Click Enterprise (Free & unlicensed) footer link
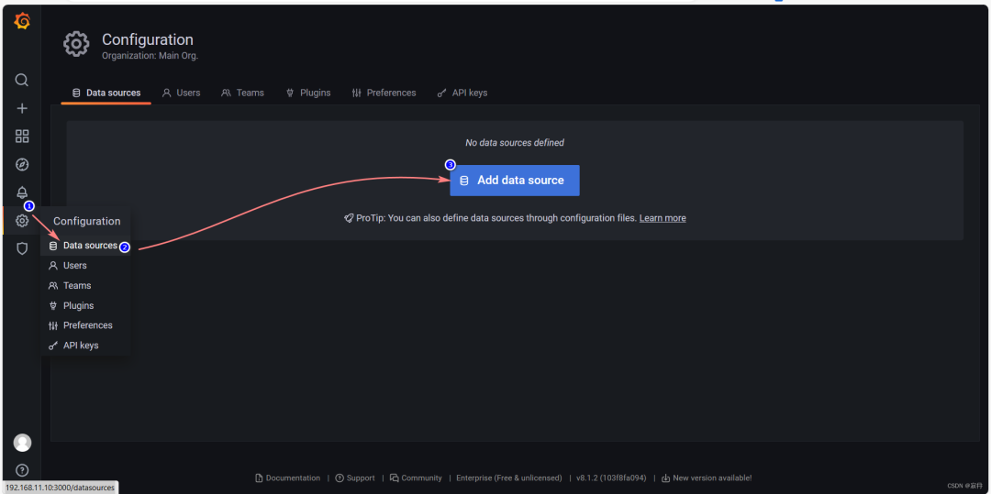This screenshot has width=991, height=494. [x=508, y=478]
